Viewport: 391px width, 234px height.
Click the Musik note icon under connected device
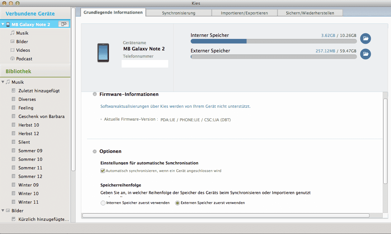coord(13,33)
